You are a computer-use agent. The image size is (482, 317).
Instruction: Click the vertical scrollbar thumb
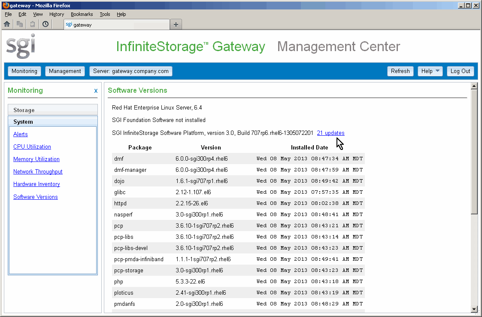pos(474,152)
